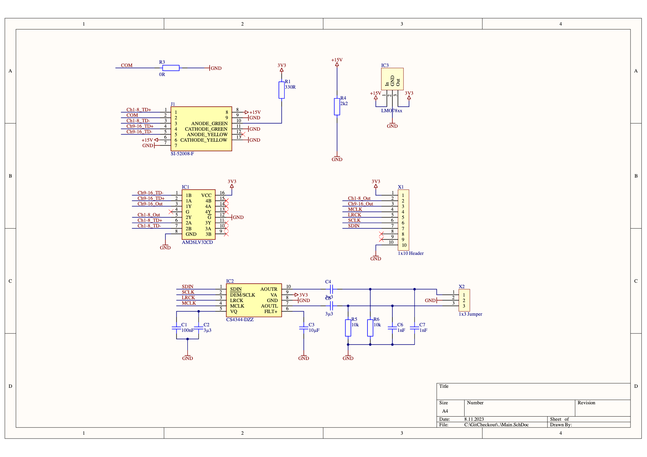Select the no-connect cross on IC1 pin 4
This screenshot has height=457, width=647.
click(x=170, y=211)
